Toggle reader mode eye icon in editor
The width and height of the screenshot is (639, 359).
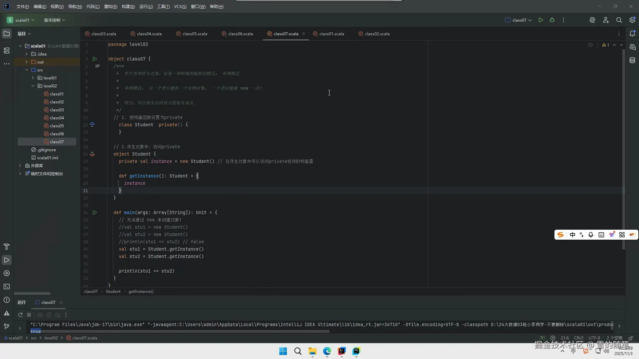point(590,45)
